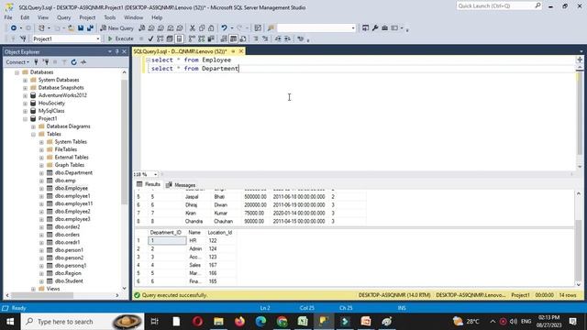
Task: Click the Cut scissors icon
Action: (192, 28)
